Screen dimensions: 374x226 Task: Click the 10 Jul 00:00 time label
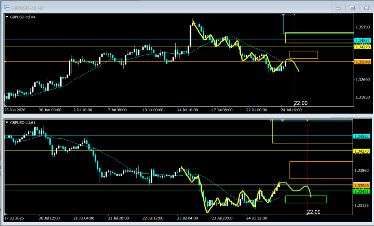click(x=153, y=110)
